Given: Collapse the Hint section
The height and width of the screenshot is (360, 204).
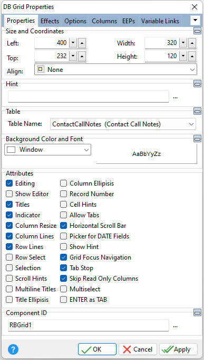Looking at the screenshot, I should (x=197, y=84).
